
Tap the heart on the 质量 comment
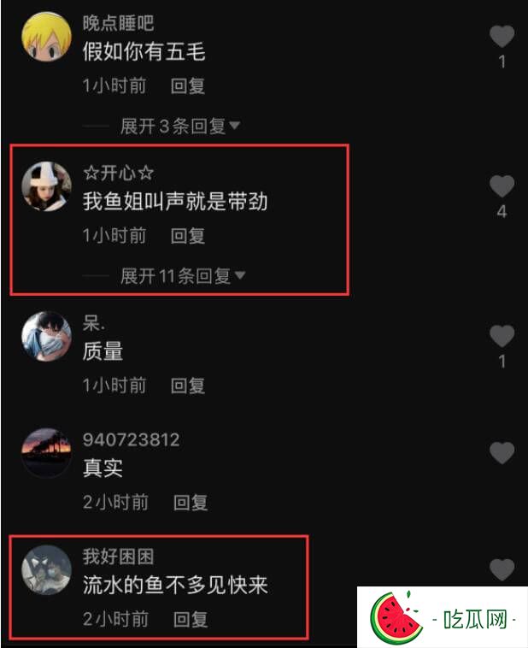point(502,336)
